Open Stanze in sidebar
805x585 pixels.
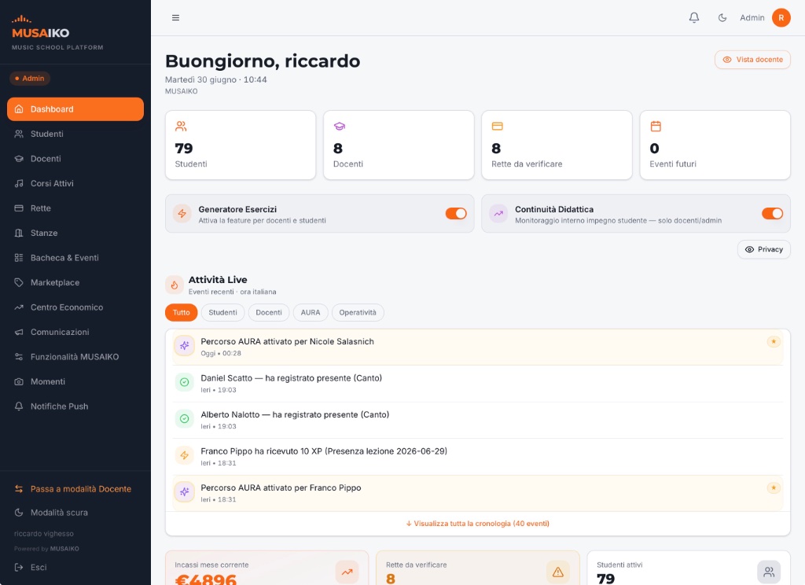point(75,234)
